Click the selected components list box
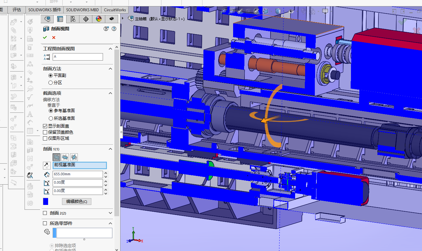 (84, 233)
